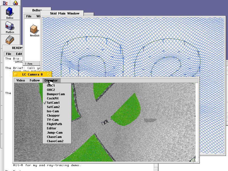Bring Skid Main Window forward via title tab
Image resolution: width=228 pixels, height=171 pixels.
62,13
